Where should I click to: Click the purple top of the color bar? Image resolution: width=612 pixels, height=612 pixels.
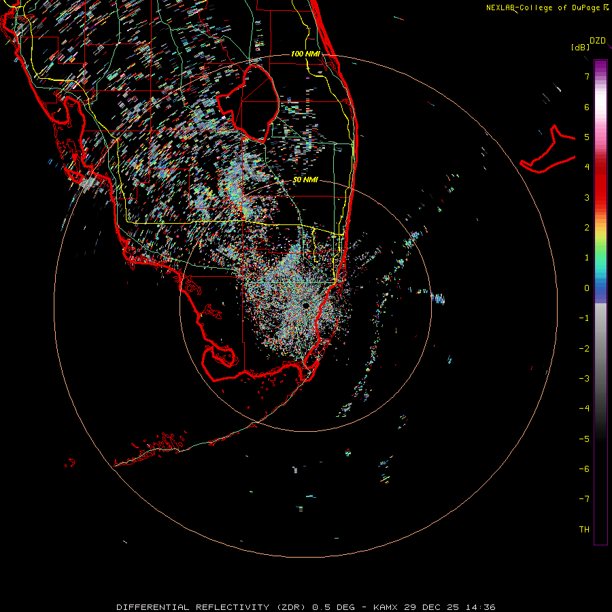(x=600, y=67)
